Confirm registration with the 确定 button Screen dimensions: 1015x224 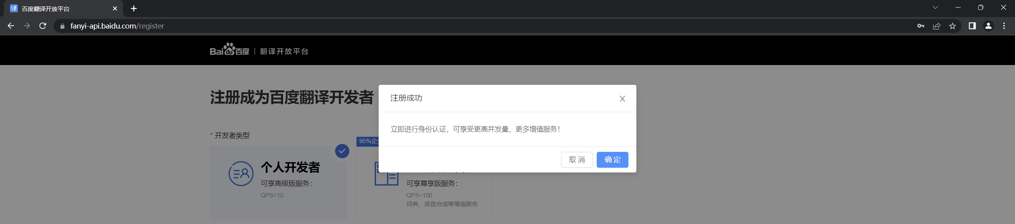(x=612, y=160)
